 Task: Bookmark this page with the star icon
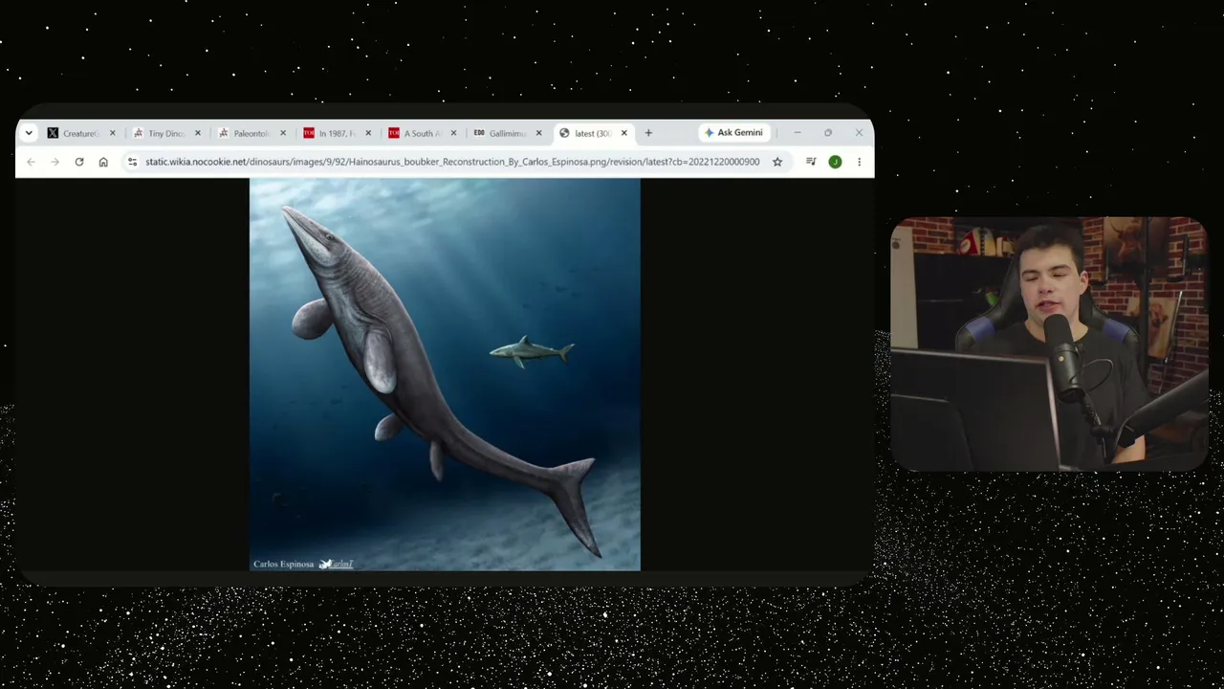[777, 162]
